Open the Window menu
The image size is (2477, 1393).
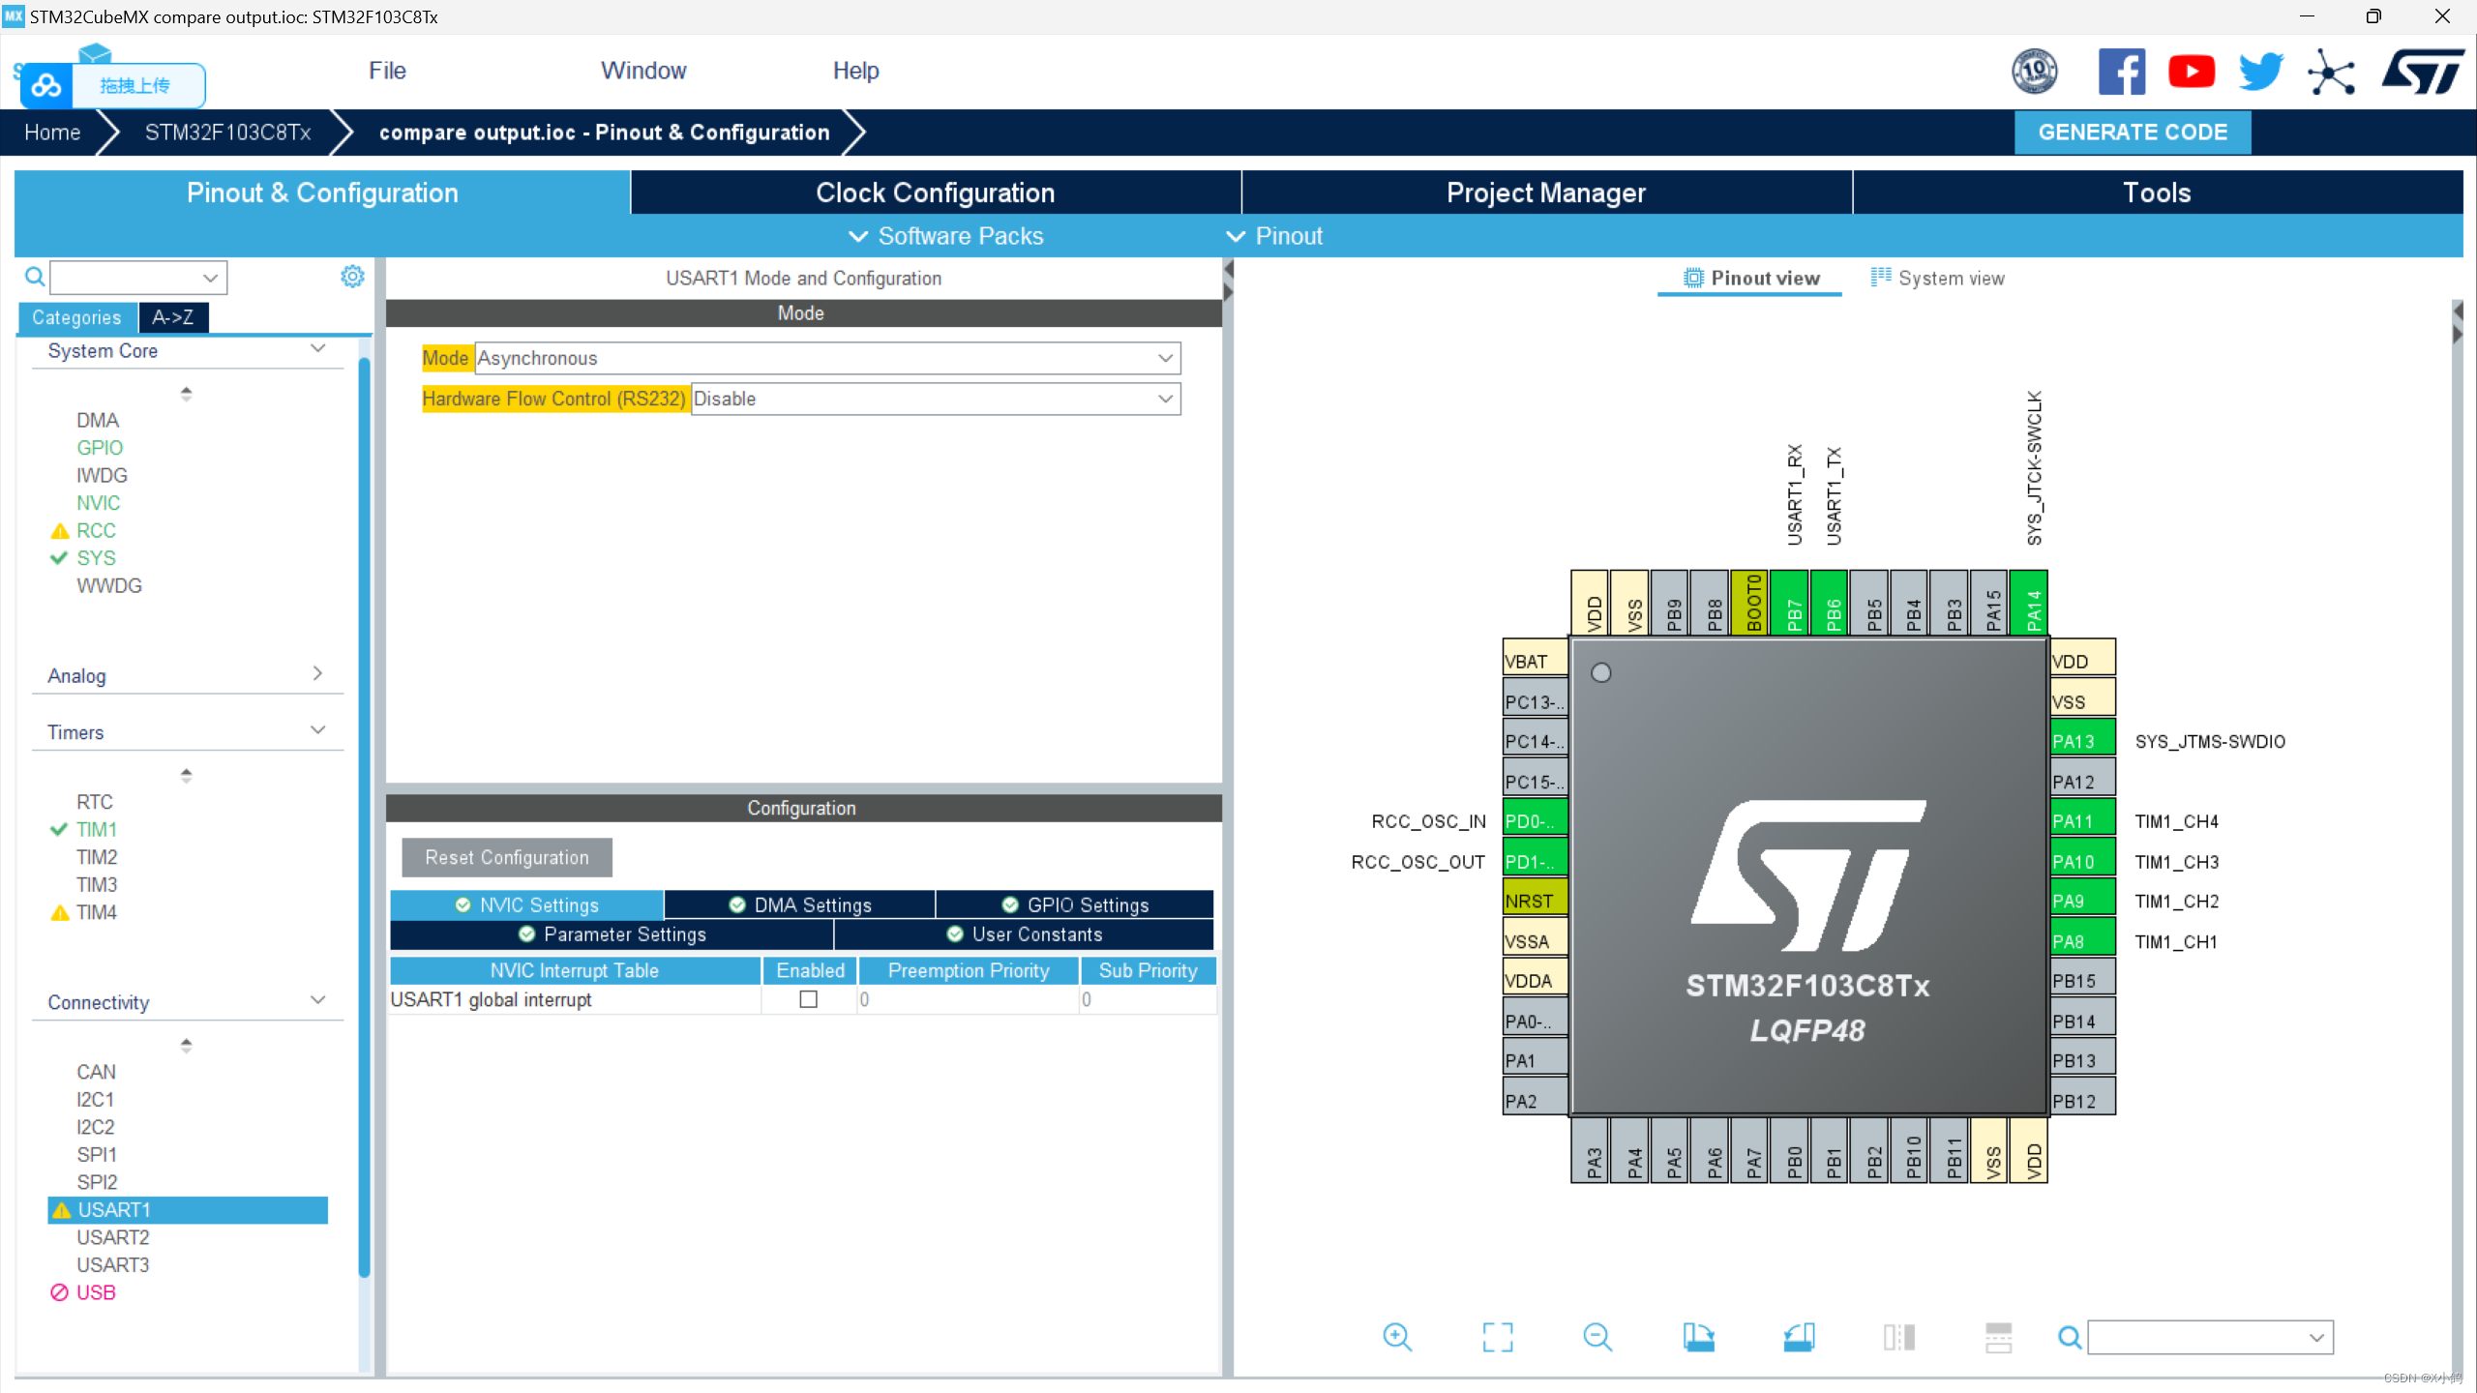643,71
